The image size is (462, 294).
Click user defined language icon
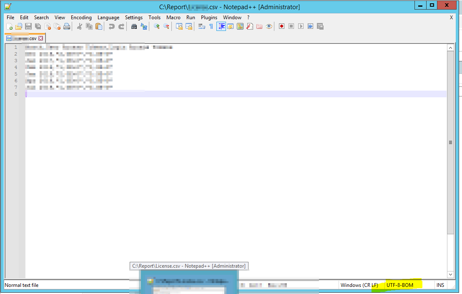click(x=231, y=27)
